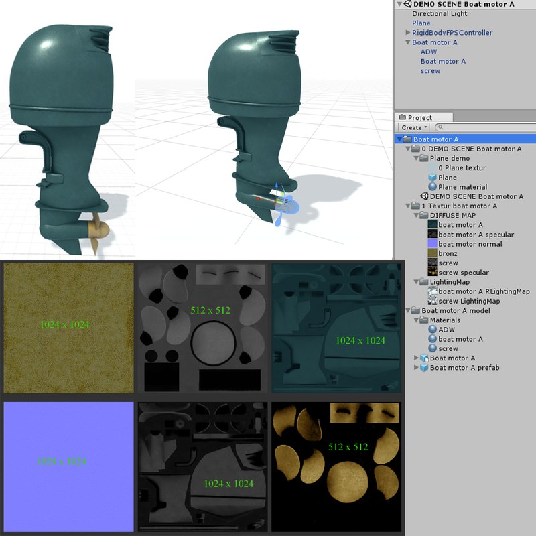Screen dimensions: 536x536
Task: Click the Boat motor A prefab cube icon
Action: click(x=423, y=368)
